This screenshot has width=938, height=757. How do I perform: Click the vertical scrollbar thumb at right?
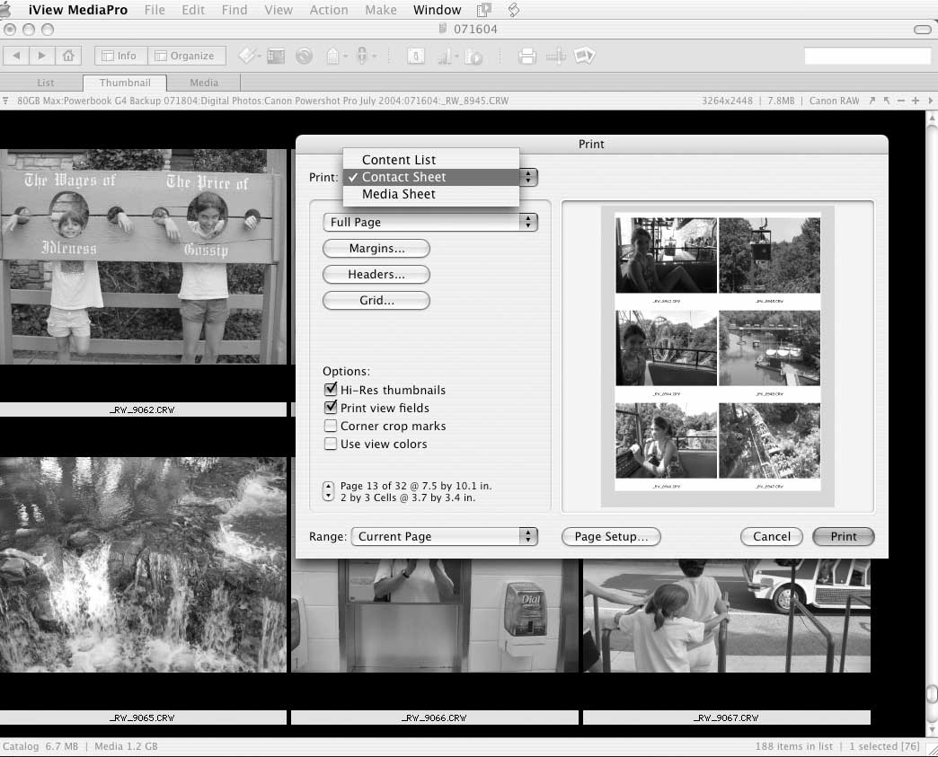(x=932, y=694)
